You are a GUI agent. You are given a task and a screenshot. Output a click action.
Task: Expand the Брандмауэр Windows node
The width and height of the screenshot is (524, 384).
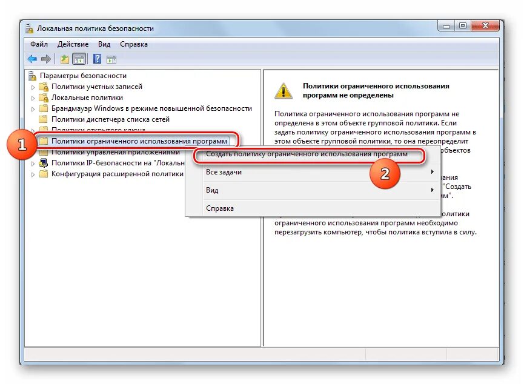(33, 109)
